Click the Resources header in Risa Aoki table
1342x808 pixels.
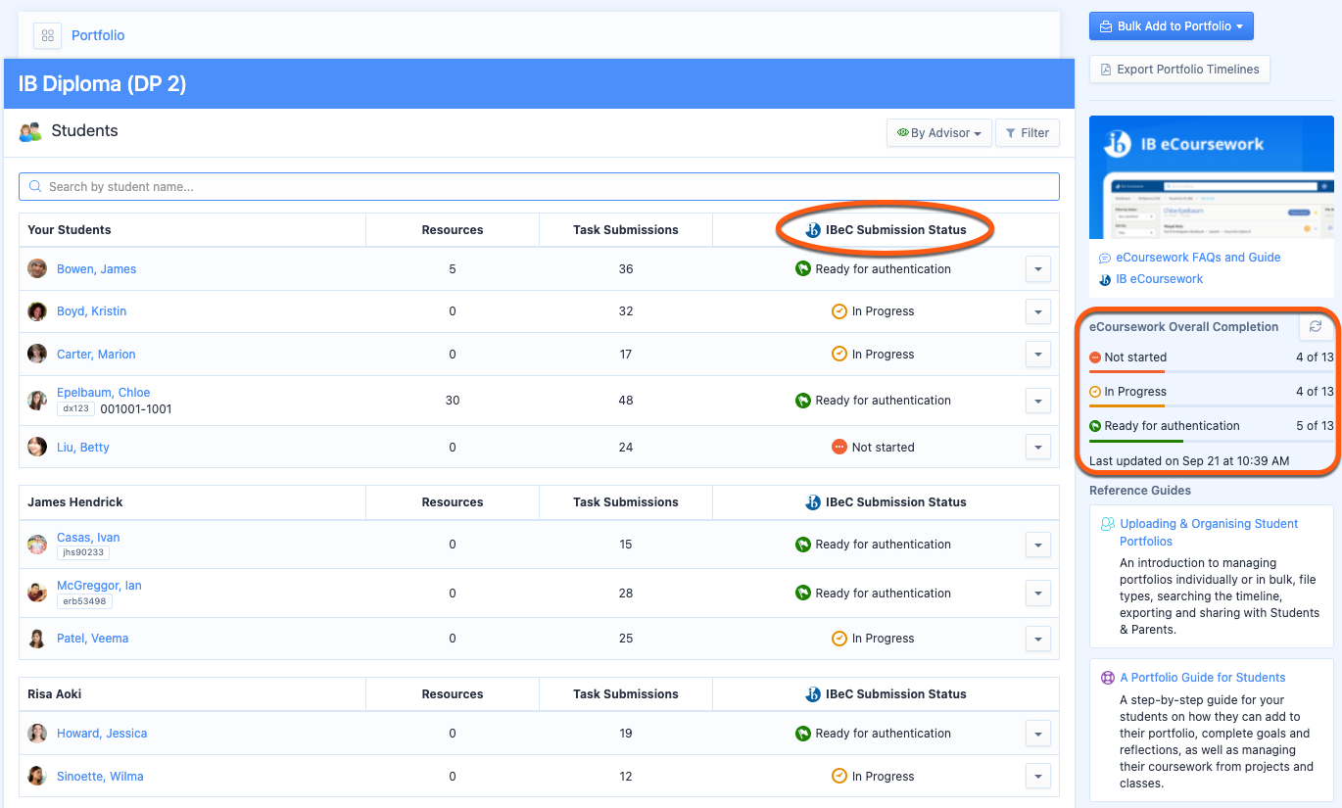[x=453, y=694]
